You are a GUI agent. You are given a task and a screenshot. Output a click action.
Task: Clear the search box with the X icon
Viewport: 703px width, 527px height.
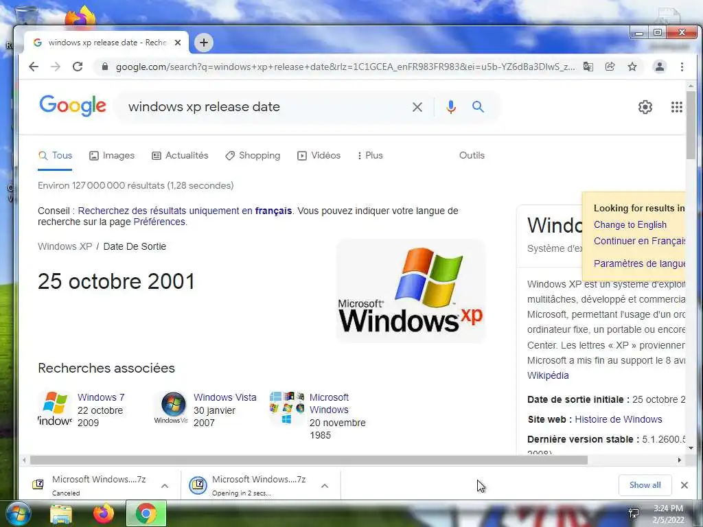click(x=417, y=107)
